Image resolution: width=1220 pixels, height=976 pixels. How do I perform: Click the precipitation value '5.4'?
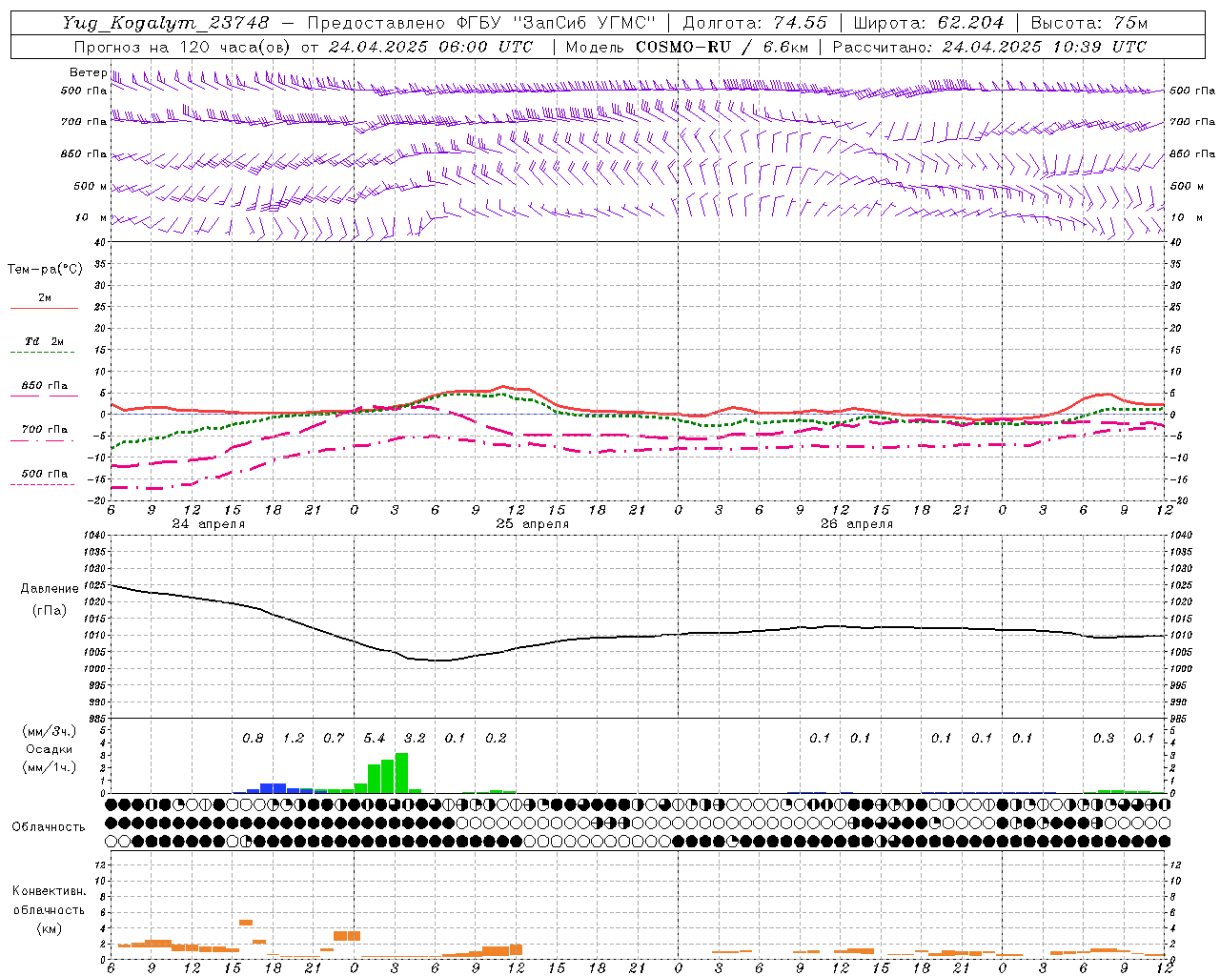(375, 739)
